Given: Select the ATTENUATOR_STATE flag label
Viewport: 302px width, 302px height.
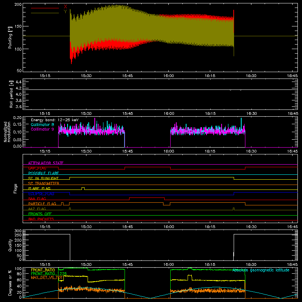Looking at the screenshot, I should click(46, 163).
